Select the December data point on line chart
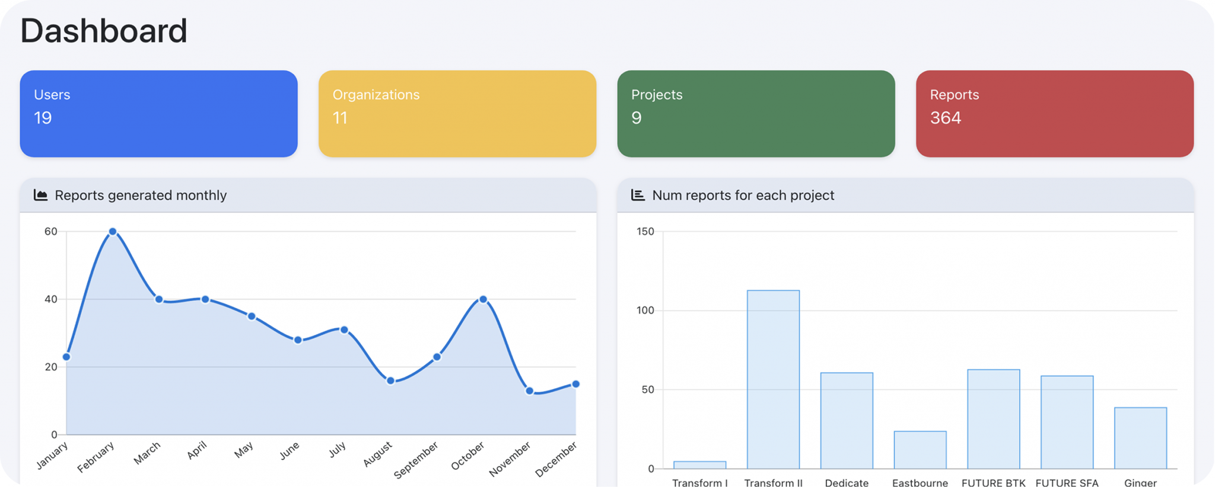Image resolution: width=1215 pixels, height=487 pixels. [x=575, y=384]
